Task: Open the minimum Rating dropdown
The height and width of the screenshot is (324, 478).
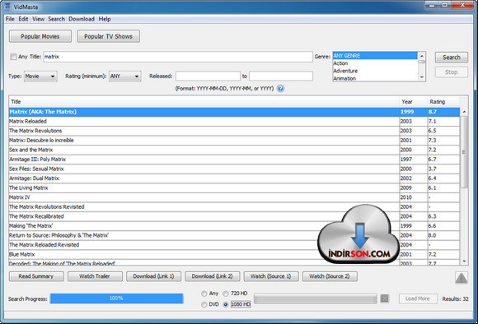Action: [x=125, y=76]
